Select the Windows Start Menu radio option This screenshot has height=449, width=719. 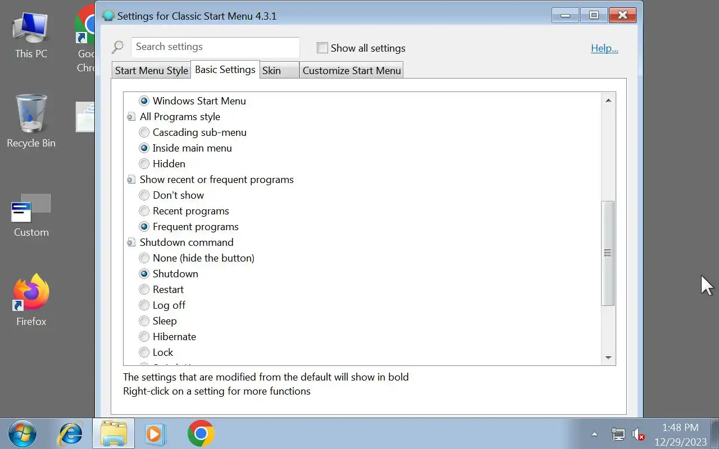[144, 101]
